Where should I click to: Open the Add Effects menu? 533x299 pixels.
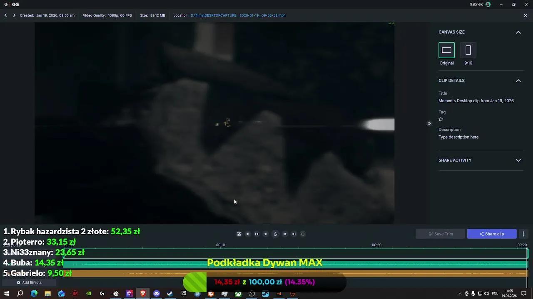pos(28,282)
